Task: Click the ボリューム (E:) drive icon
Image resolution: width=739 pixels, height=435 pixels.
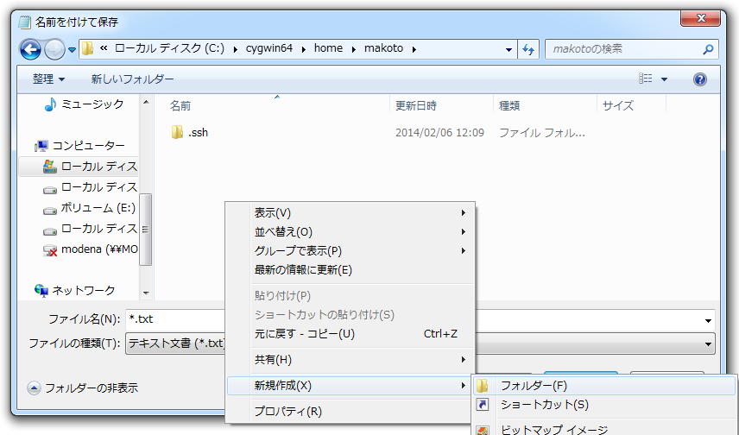Action: [x=50, y=208]
